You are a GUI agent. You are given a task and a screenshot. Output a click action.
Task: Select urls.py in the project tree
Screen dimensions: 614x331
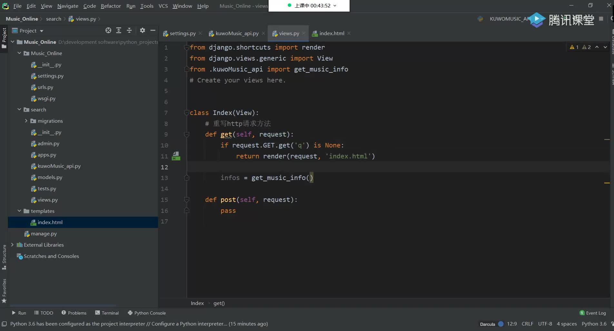(45, 87)
